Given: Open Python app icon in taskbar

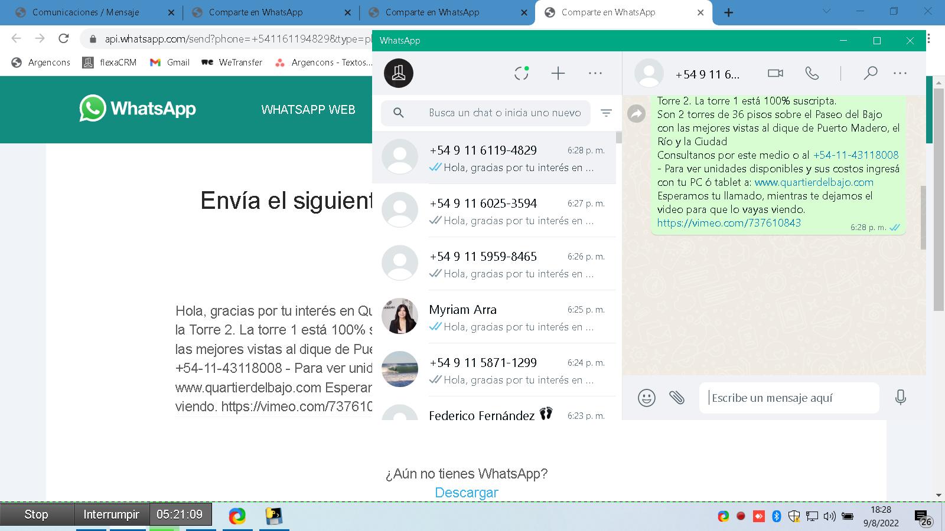Looking at the screenshot, I should pyautogui.click(x=273, y=516).
